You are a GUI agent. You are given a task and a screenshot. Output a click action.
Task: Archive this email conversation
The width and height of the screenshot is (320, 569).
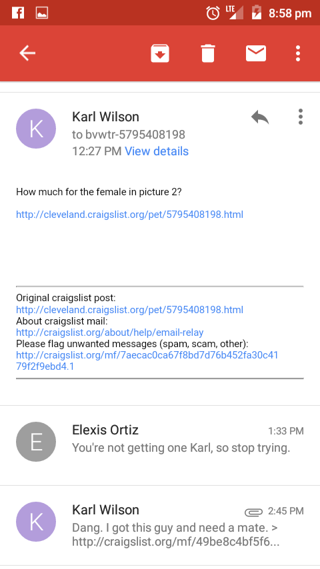(x=160, y=53)
